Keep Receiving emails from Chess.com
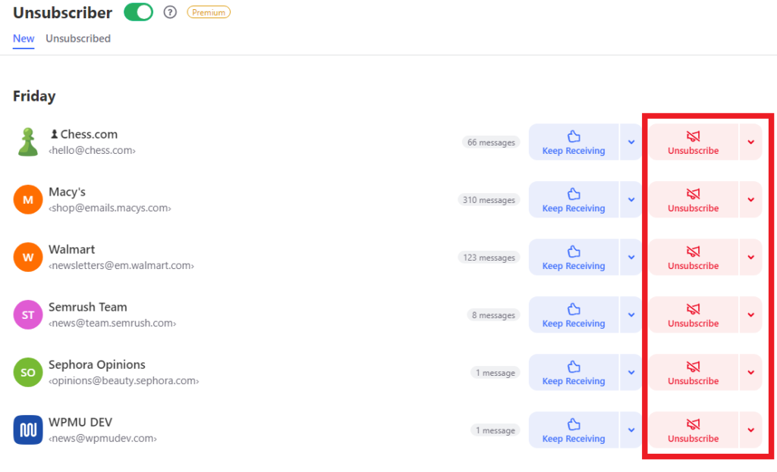This screenshot has width=777, height=472. (574, 142)
